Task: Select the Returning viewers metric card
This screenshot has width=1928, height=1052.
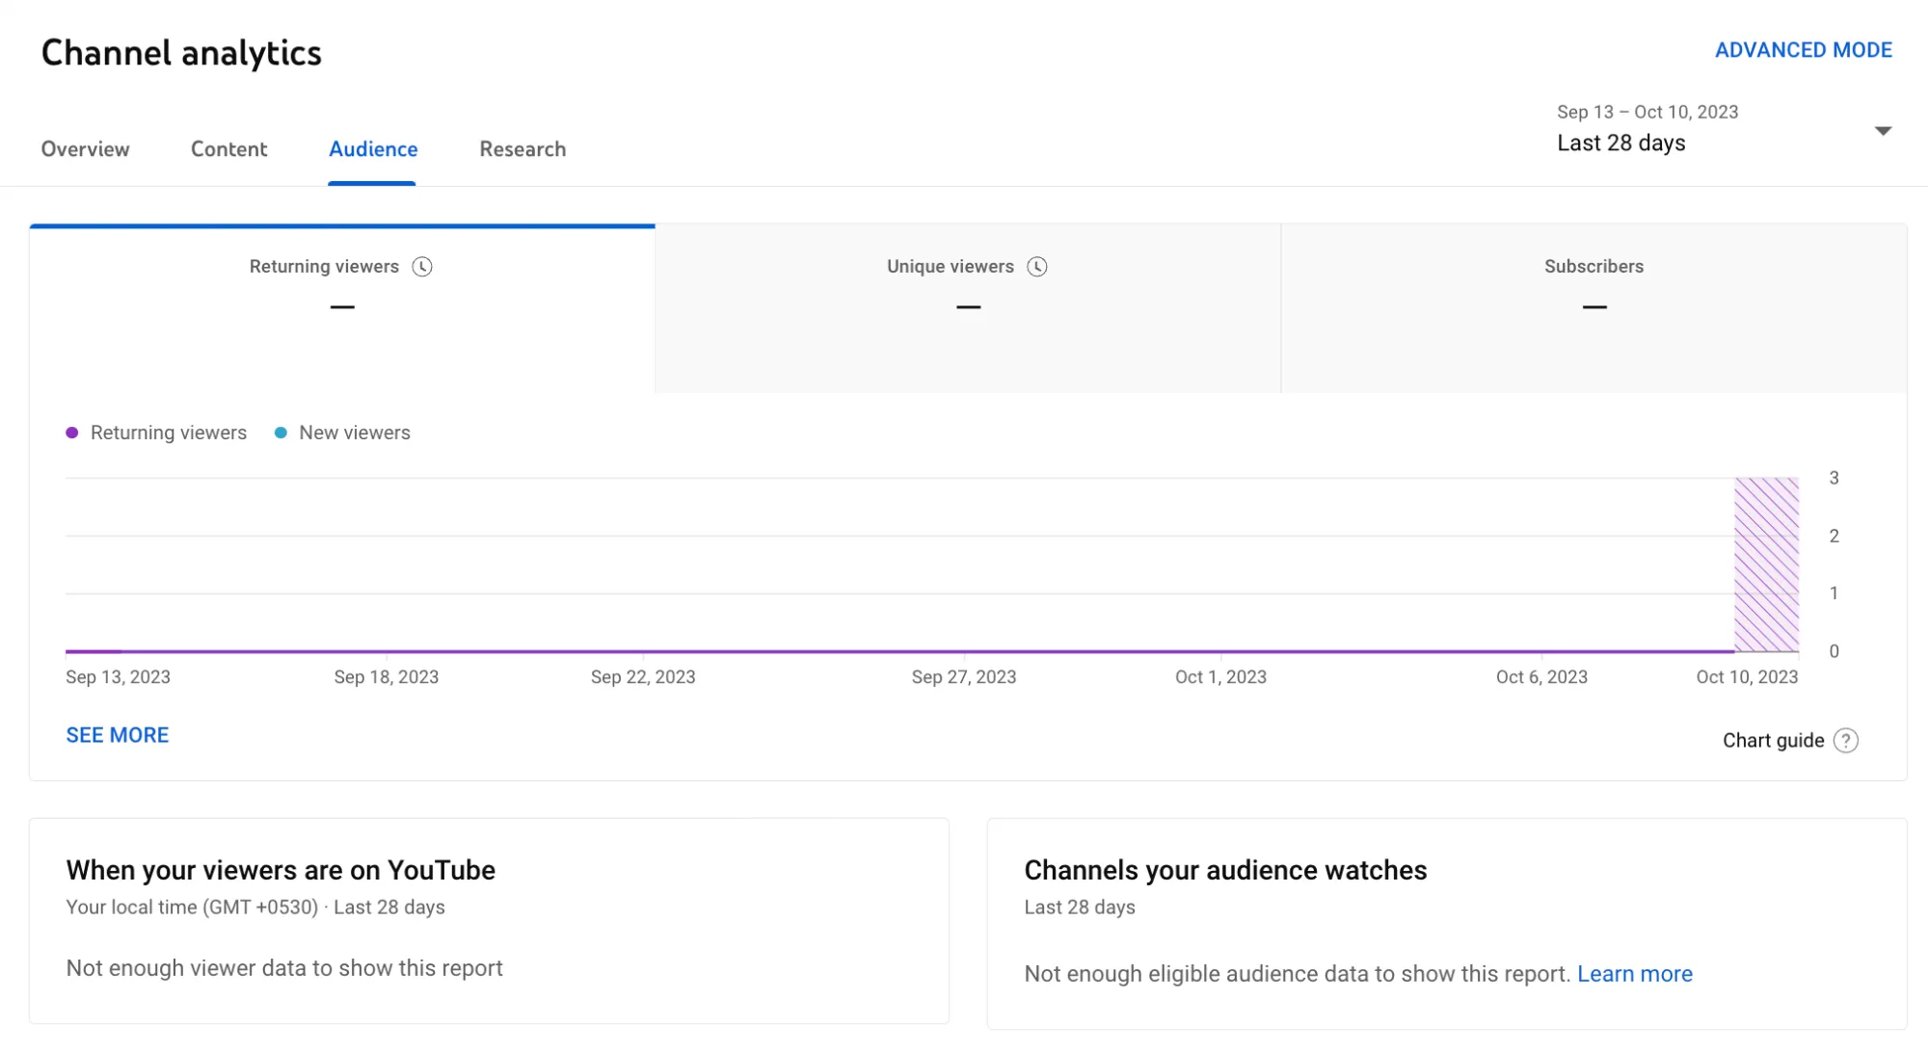Action: (x=341, y=308)
